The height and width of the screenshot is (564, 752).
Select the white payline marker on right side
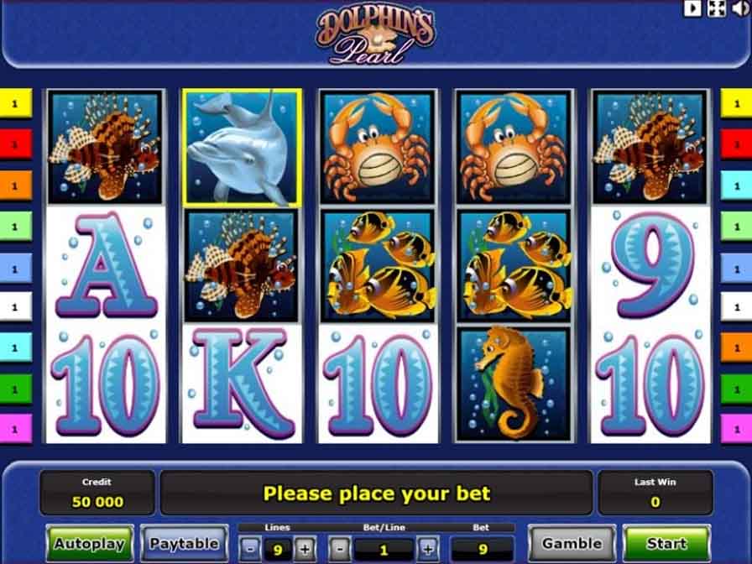point(736,306)
